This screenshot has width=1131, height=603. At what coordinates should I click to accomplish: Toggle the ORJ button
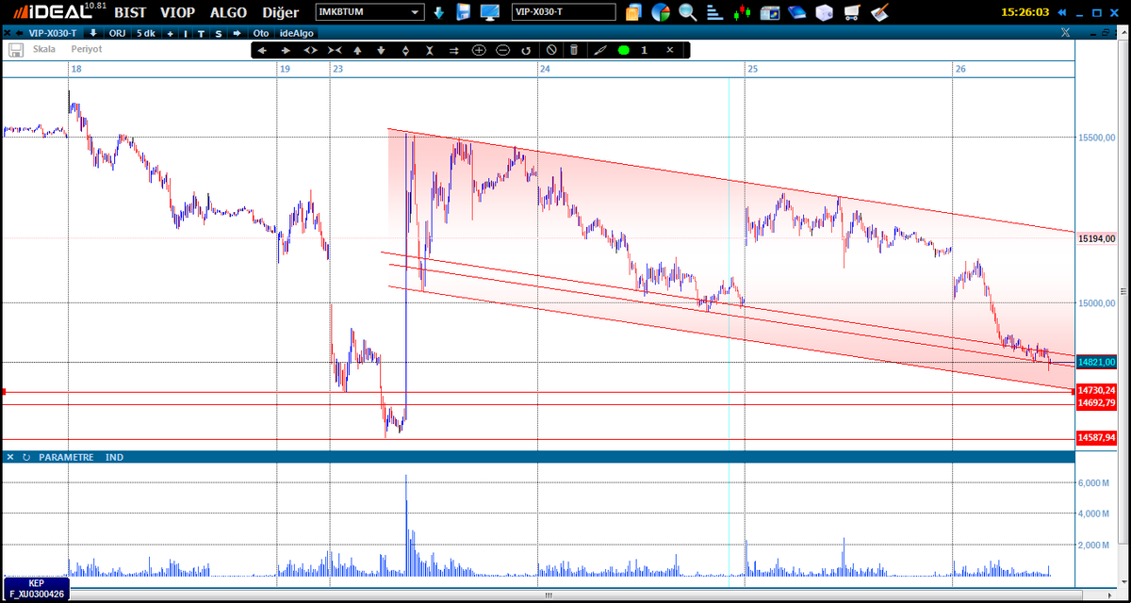pyautogui.click(x=116, y=33)
